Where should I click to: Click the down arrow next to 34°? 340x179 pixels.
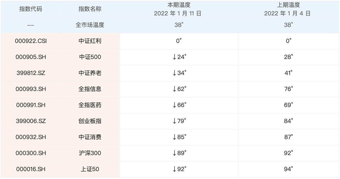174,73
